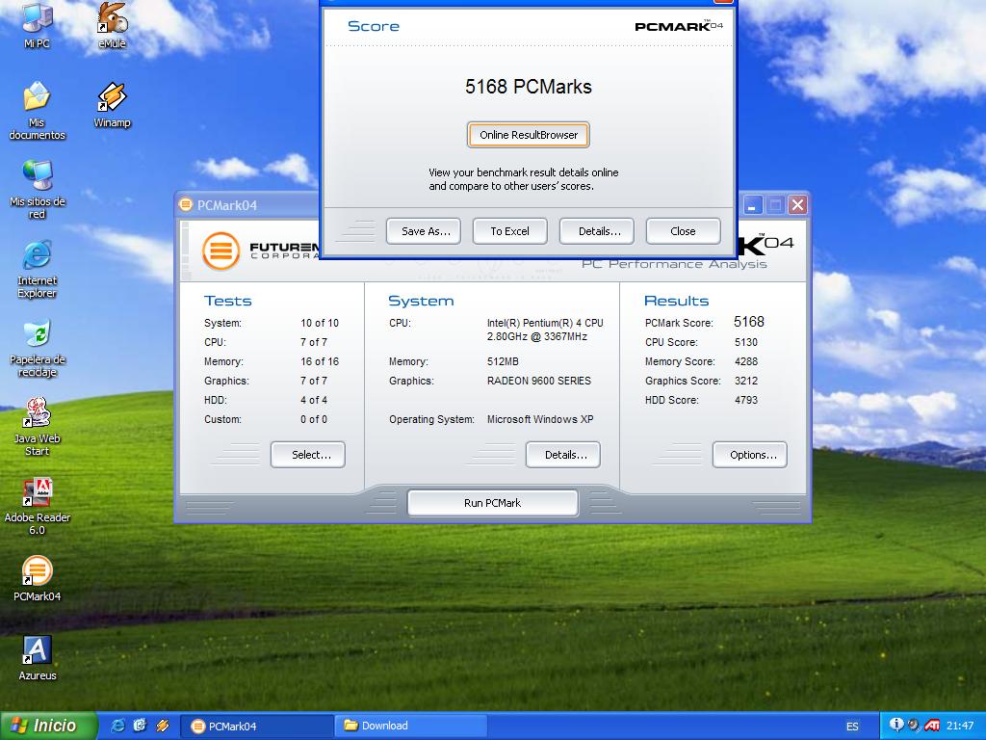Open the eMule desktop icon

112,19
